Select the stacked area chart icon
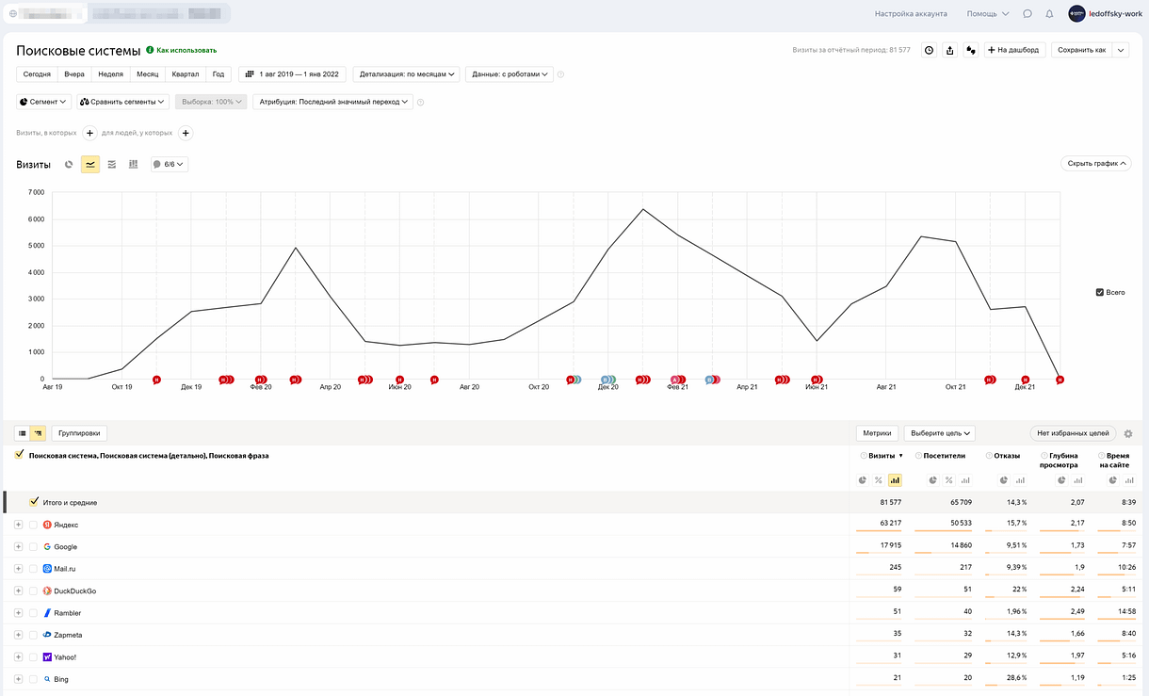The width and height of the screenshot is (1149, 696). (112, 165)
